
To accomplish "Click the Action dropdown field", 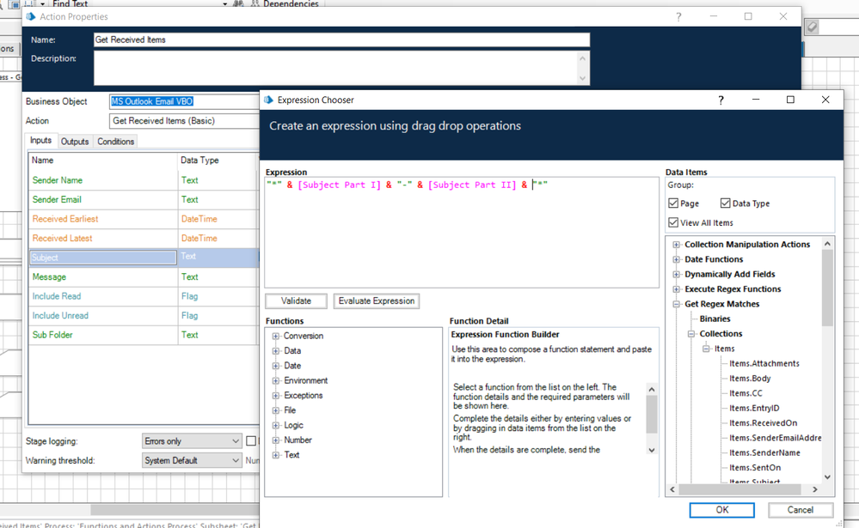I will pos(185,121).
